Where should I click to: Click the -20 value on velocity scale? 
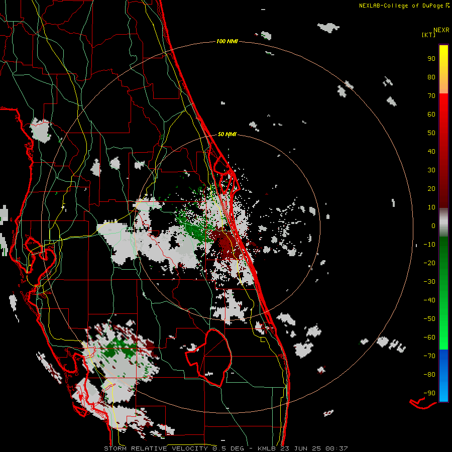tap(429, 263)
